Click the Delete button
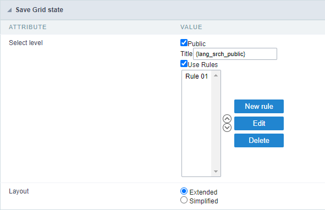Image resolution: width=325 pixels, height=210 pixels. (x=259, y=140)
